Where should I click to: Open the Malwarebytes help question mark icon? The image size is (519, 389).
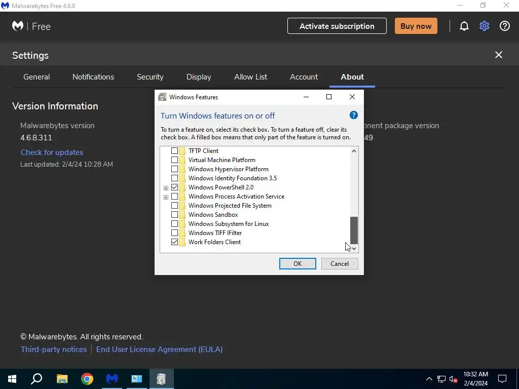click(504, 26)
